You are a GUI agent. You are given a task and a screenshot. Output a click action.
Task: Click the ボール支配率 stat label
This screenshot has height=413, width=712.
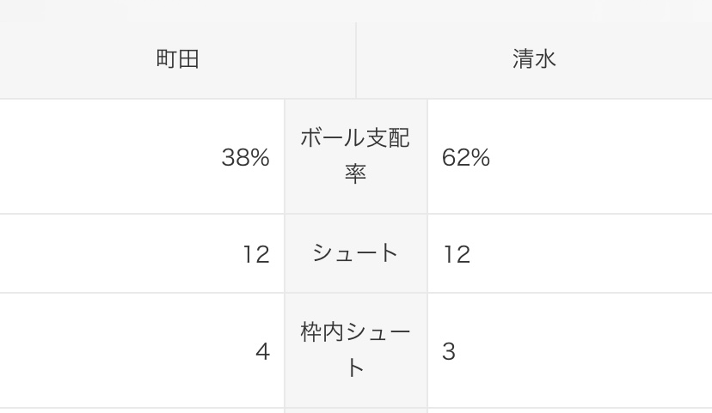click(355, 156)
